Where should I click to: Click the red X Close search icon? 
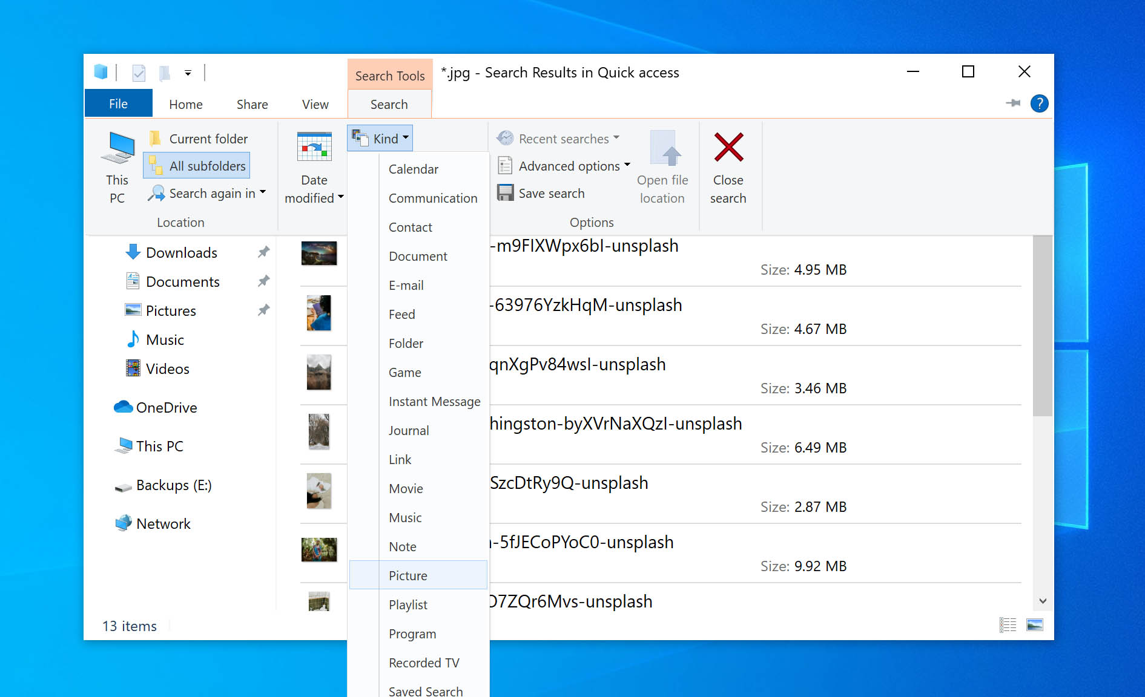tap(728, 147)
